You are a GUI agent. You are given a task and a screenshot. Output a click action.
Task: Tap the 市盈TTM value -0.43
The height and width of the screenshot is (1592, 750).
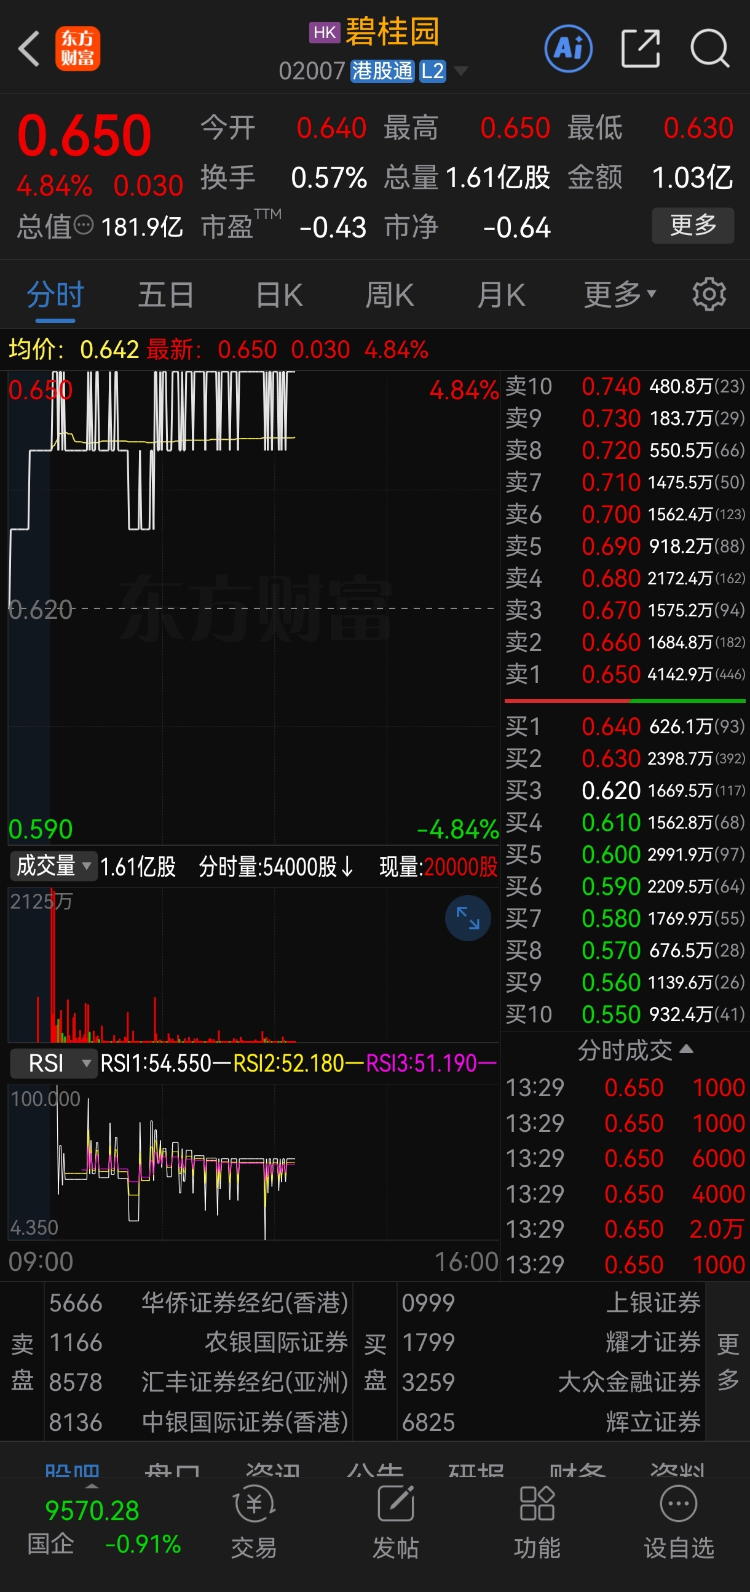333,228
